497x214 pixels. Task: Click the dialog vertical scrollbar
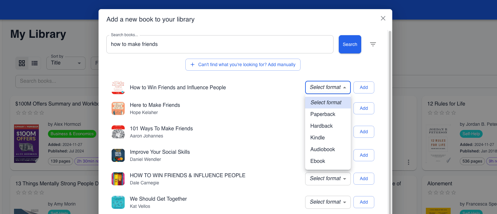[x=390, y=122]
